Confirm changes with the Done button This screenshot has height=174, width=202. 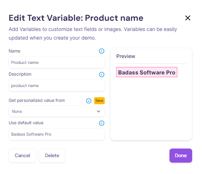tap(181, 156)
